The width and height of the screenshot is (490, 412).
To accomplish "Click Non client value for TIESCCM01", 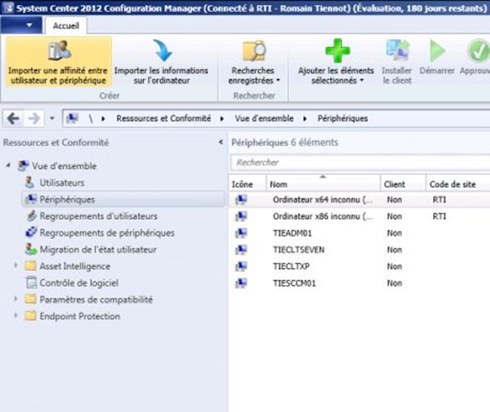I will [395, 283].
